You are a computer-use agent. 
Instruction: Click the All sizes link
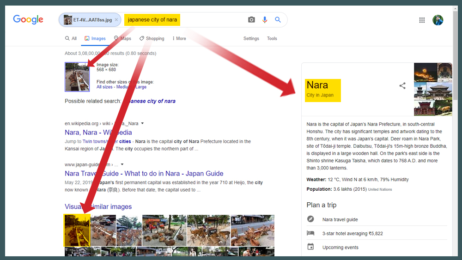pyautogui.click(x=104, y=87)
